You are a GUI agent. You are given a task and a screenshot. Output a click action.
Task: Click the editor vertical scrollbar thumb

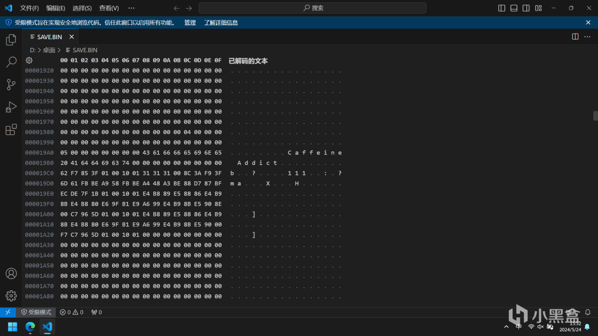point(596,116)
